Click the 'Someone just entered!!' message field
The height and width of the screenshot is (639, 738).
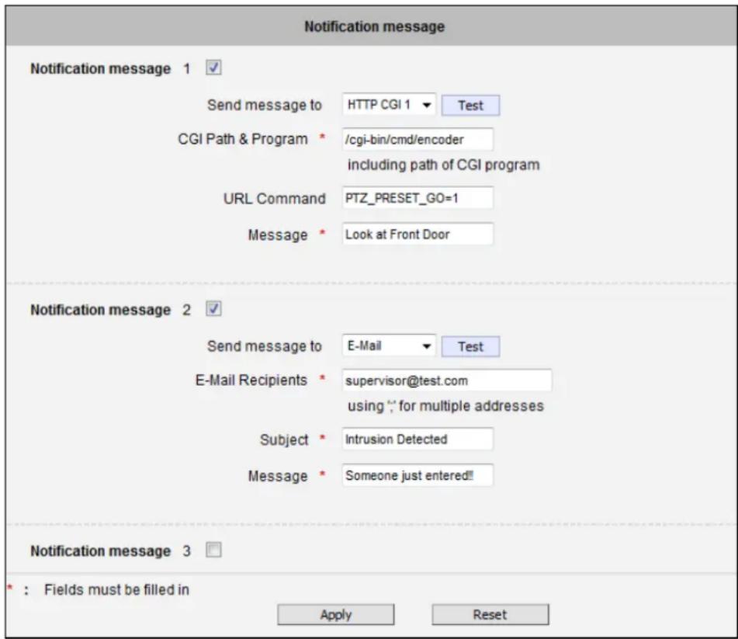(x=418, y=475)
